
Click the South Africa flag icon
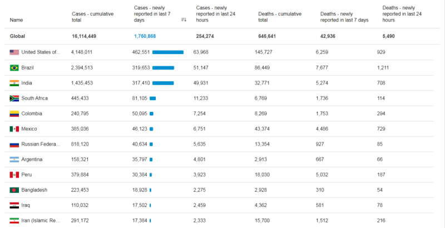tap(14, 98)
